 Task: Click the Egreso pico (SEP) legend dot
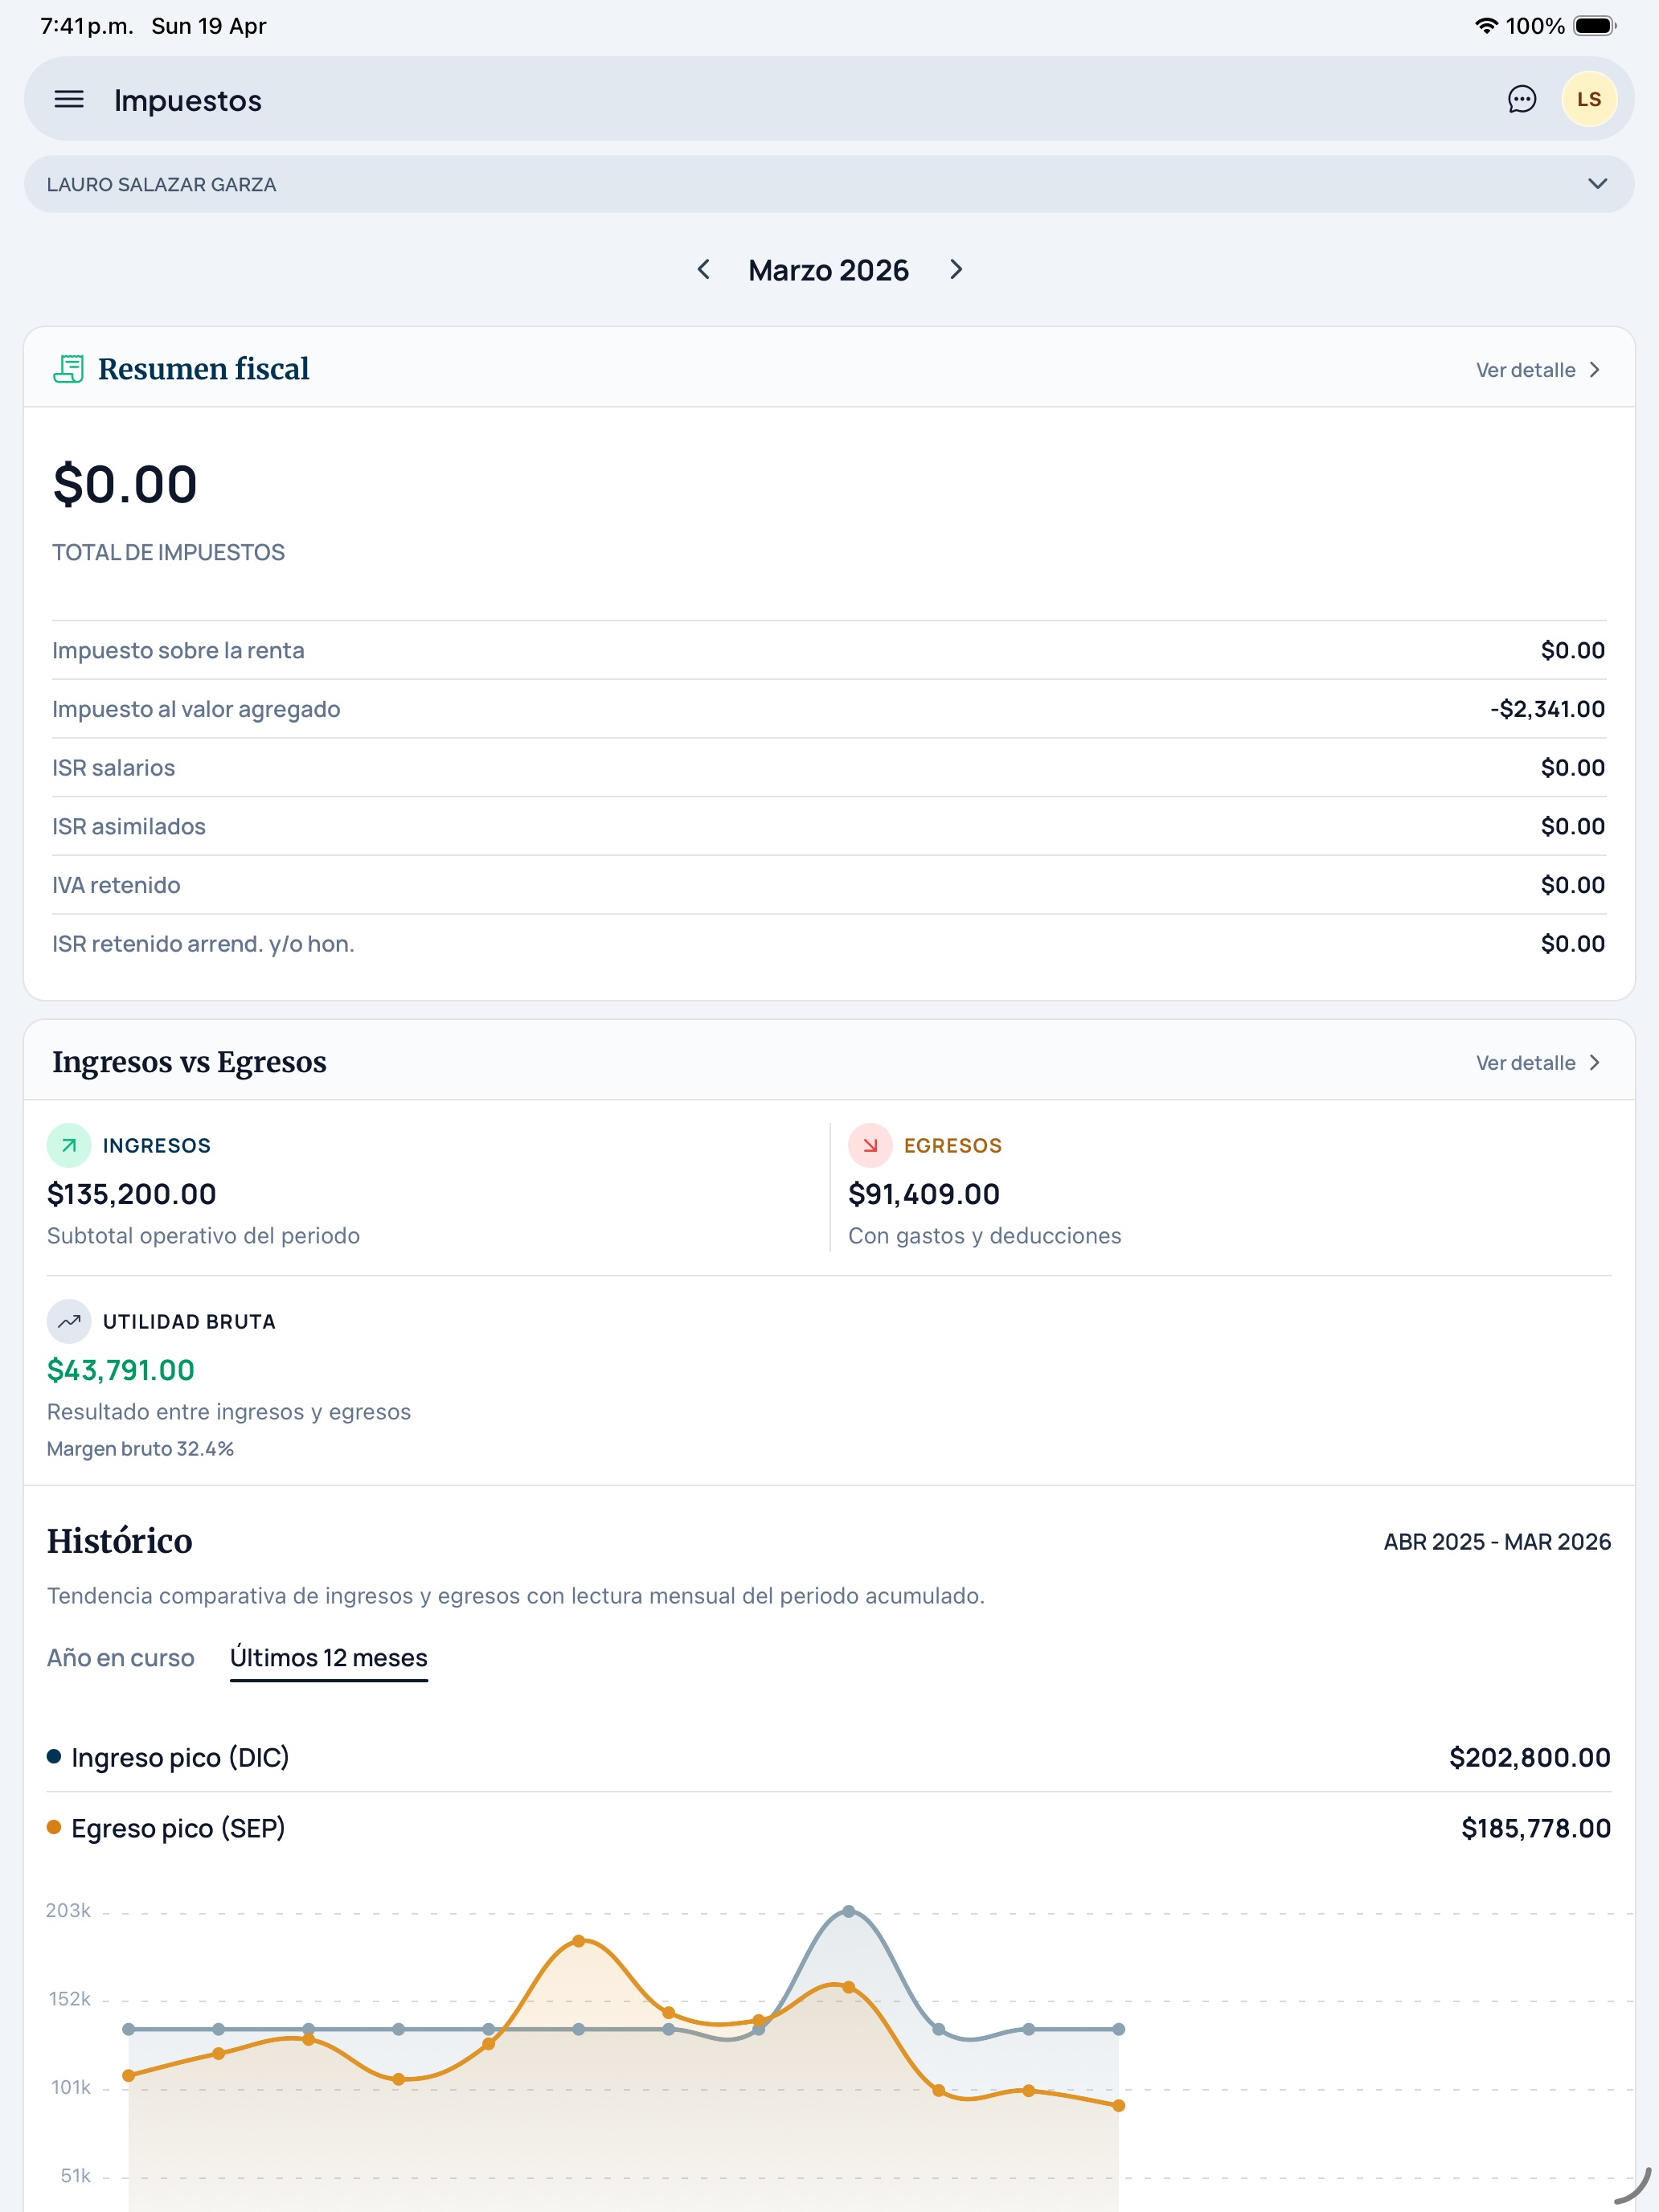[x=54, y=1827]
